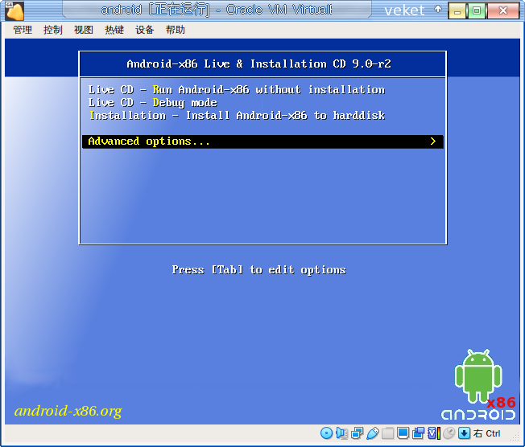Open the 设备 menu
Viewport: 525px width, 447px height.
pyautogui.click(x=145, y=30)
